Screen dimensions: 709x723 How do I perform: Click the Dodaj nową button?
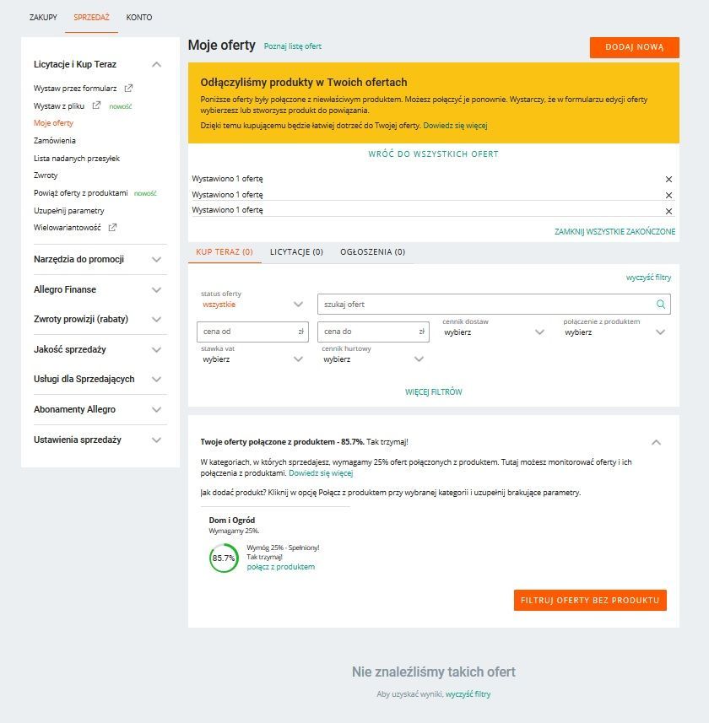(634, 47)
